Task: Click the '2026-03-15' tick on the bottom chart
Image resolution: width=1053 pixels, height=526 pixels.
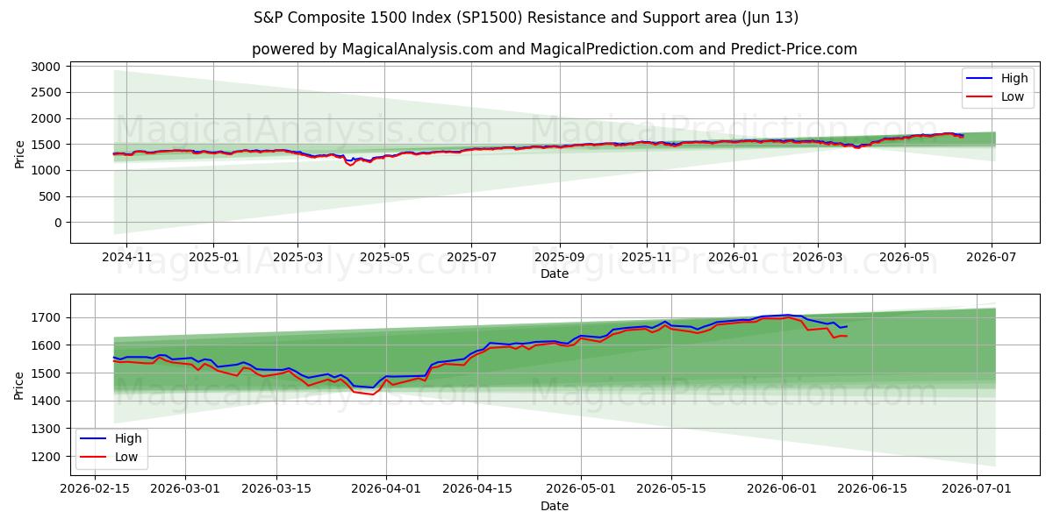Action: [277, 489]
